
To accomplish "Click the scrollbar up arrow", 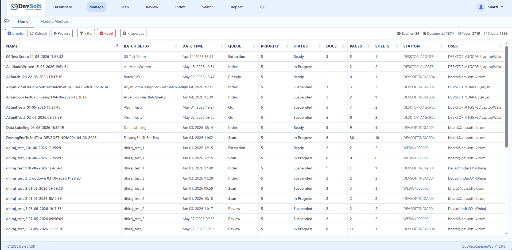I will [x=506, y=43].
